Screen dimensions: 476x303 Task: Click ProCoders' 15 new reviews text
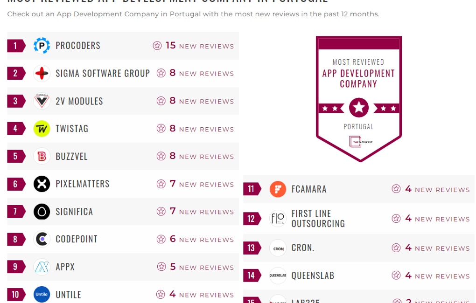point(199,46)
